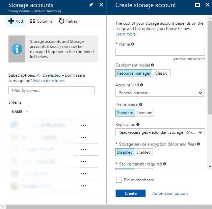This screenshot has height=209, width=212.
Task: Set storage encryption to Disabled
Action: [x=125, y=152]
